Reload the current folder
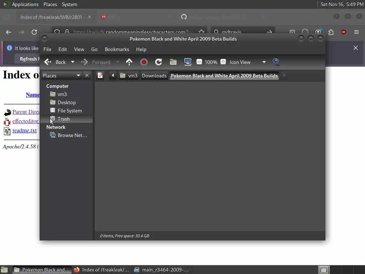 tap(159, 62)
